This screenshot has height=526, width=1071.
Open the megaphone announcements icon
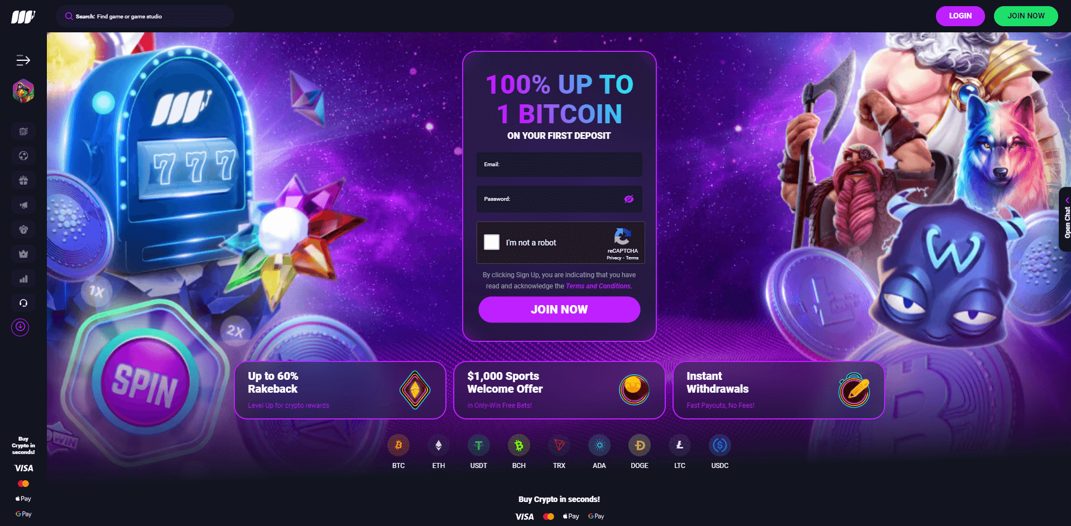23,205
